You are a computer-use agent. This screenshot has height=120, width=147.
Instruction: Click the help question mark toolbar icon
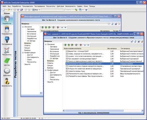click(x=86, y=10)
